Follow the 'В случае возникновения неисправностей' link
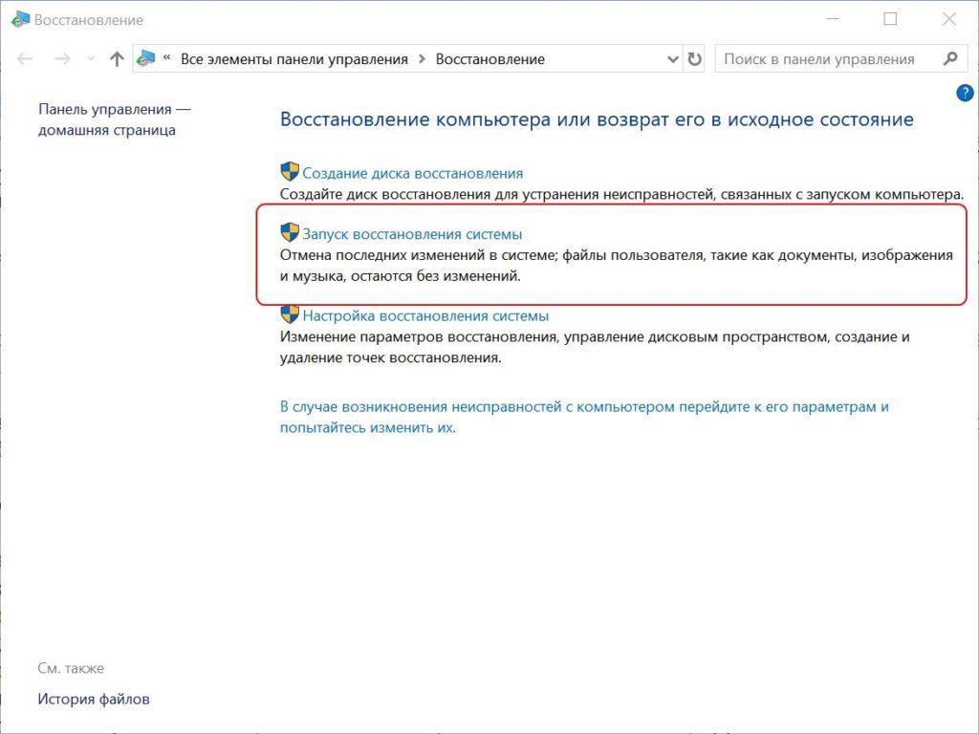This screenshot has height=734, width=979. [584, 417]
